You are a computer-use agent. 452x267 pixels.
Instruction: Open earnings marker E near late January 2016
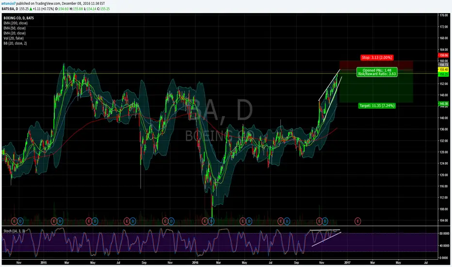point(205,221)
